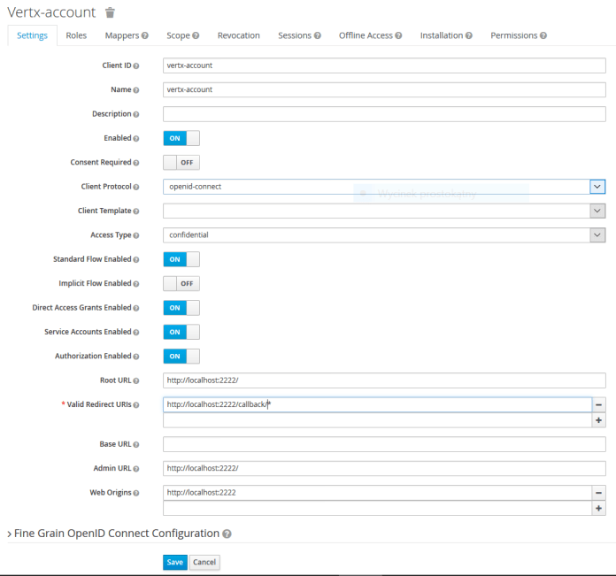This screenshot has width=616, height=576.
Task: Open the Installation tab
Action: click(x=445, y=35)
